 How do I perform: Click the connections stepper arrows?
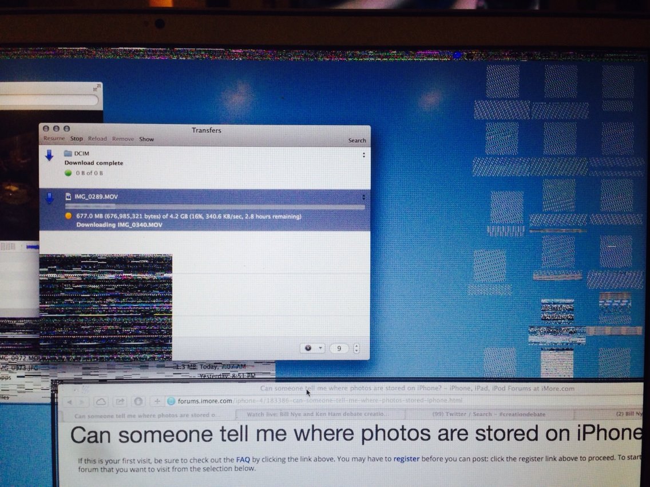click(x=356, y=348)
